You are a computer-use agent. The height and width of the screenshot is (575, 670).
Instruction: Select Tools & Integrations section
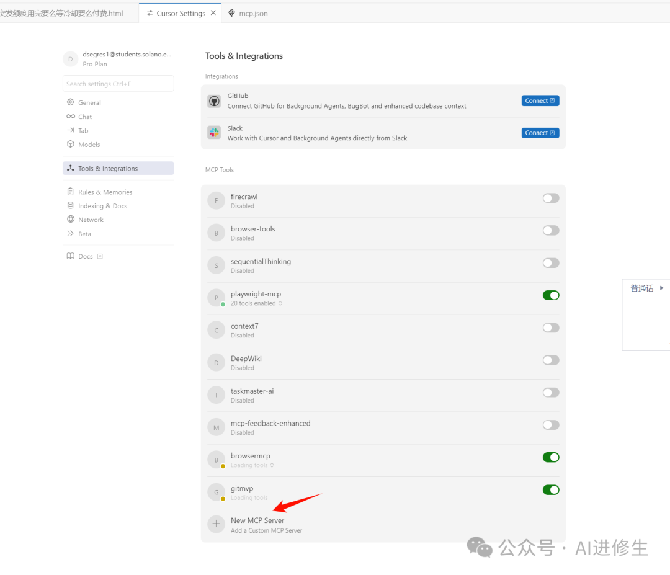coord(118,168)
